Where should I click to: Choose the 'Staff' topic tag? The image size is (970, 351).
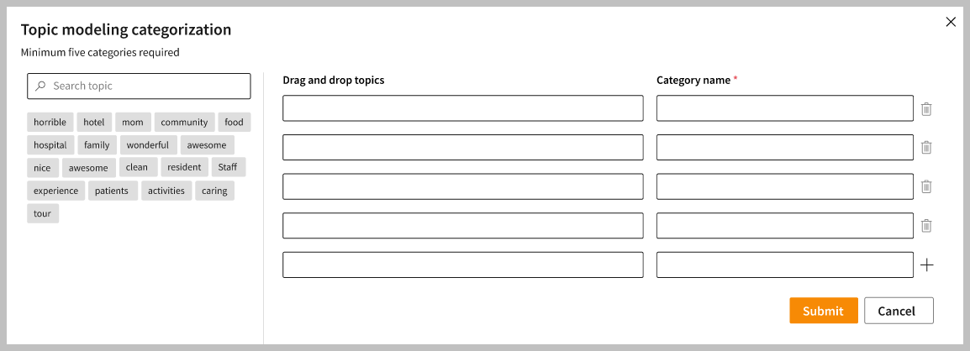[x=228, y=167]
